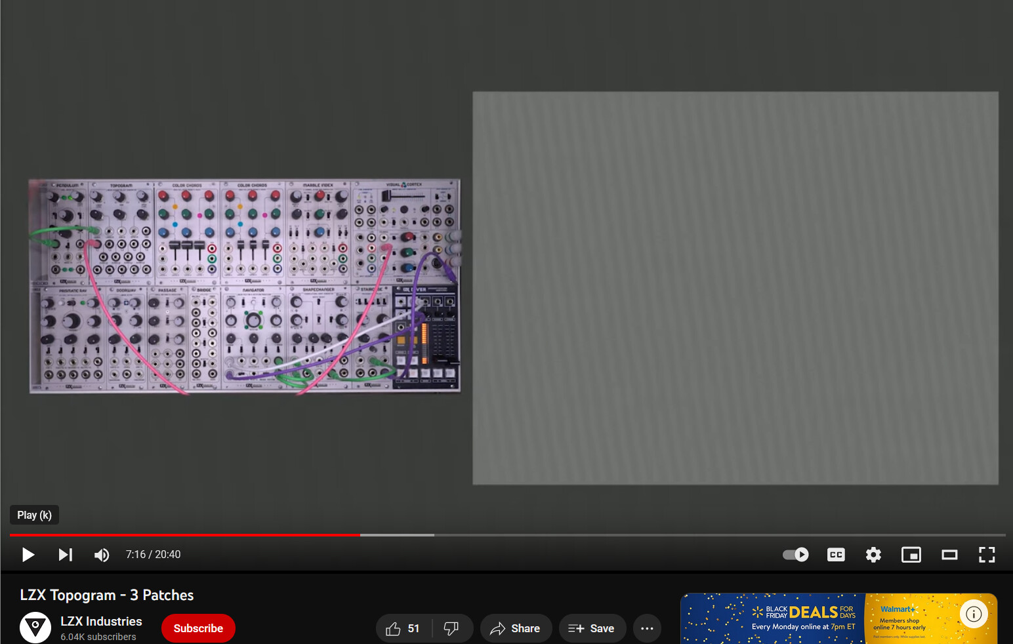
Task: Skip to the next video
Action: [65, 555]
